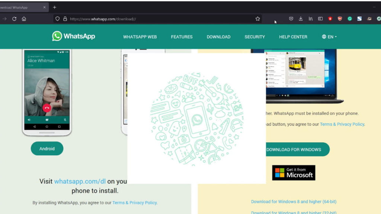
Task: Click the Android button below the phone
Action: pyautogui.click(x=47, y=148)
